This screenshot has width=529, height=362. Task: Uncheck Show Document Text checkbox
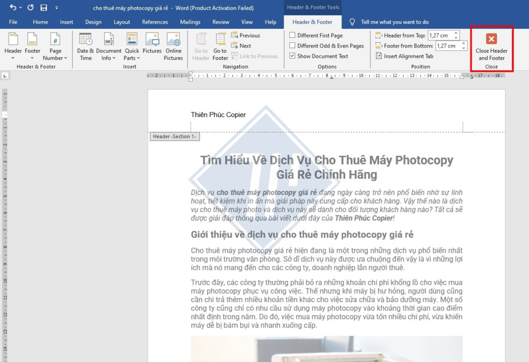292,56
